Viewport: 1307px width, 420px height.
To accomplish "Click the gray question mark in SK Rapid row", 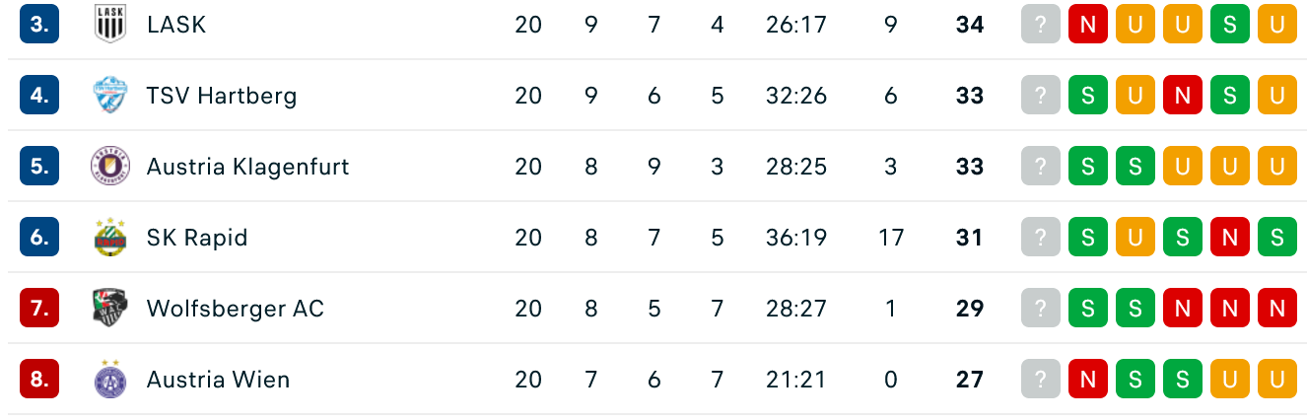I will pos(1041,238).
